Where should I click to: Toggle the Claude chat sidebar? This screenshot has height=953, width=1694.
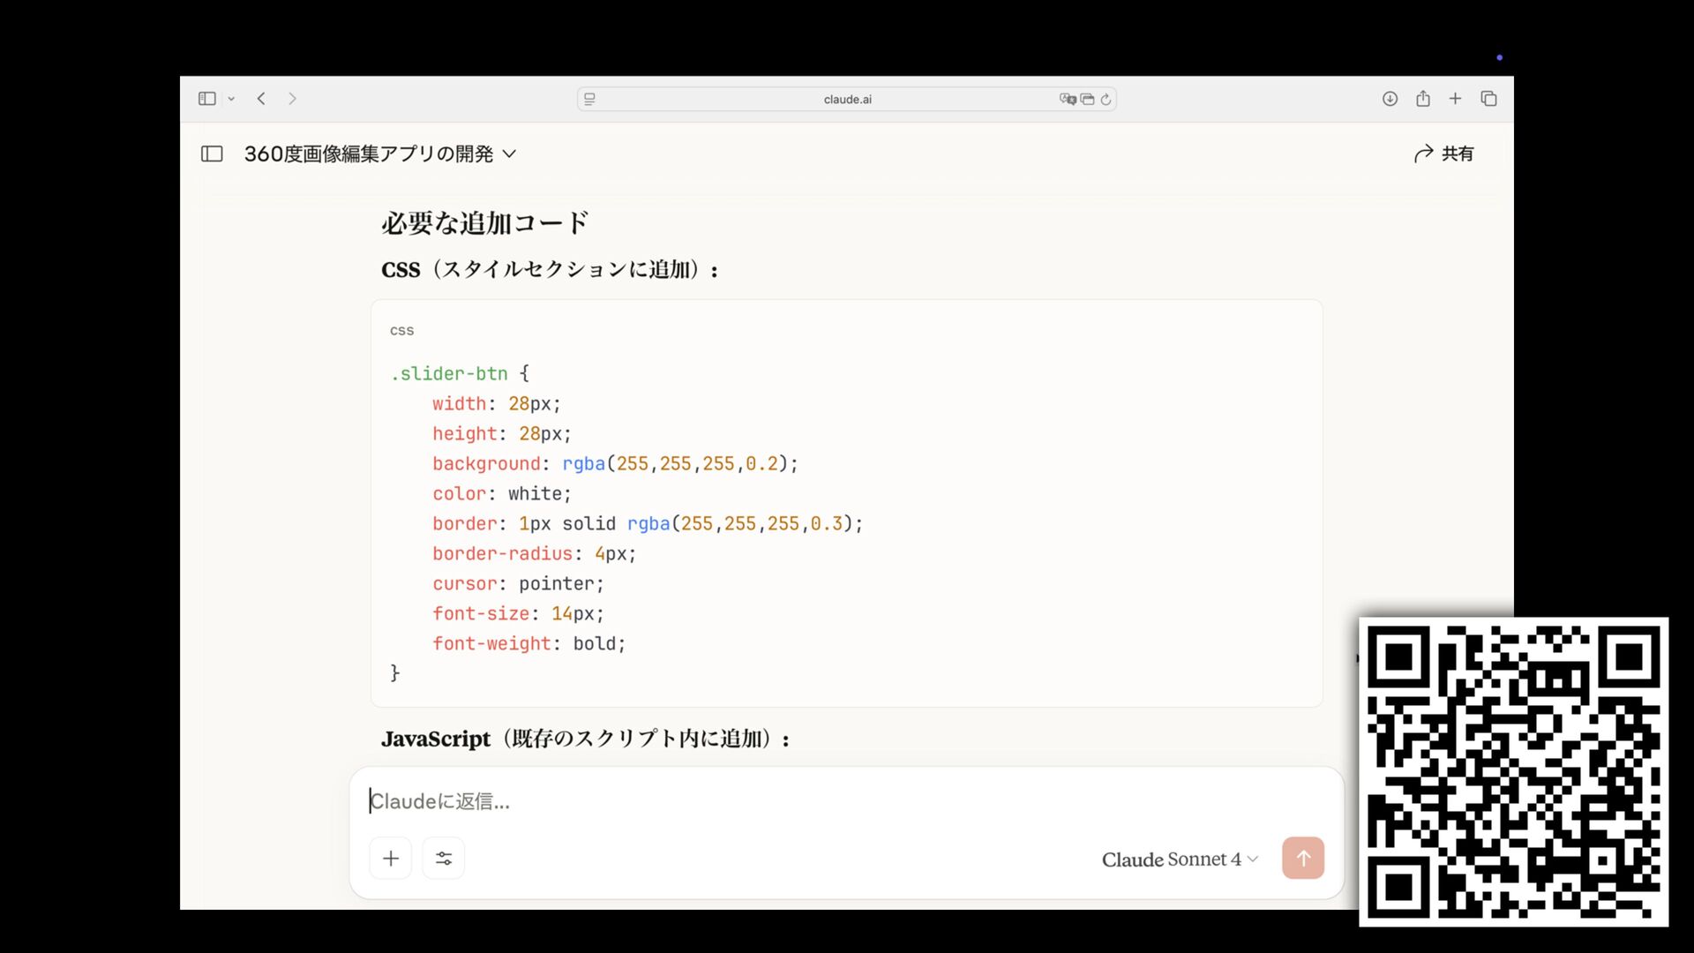click(x=212, y=154)
